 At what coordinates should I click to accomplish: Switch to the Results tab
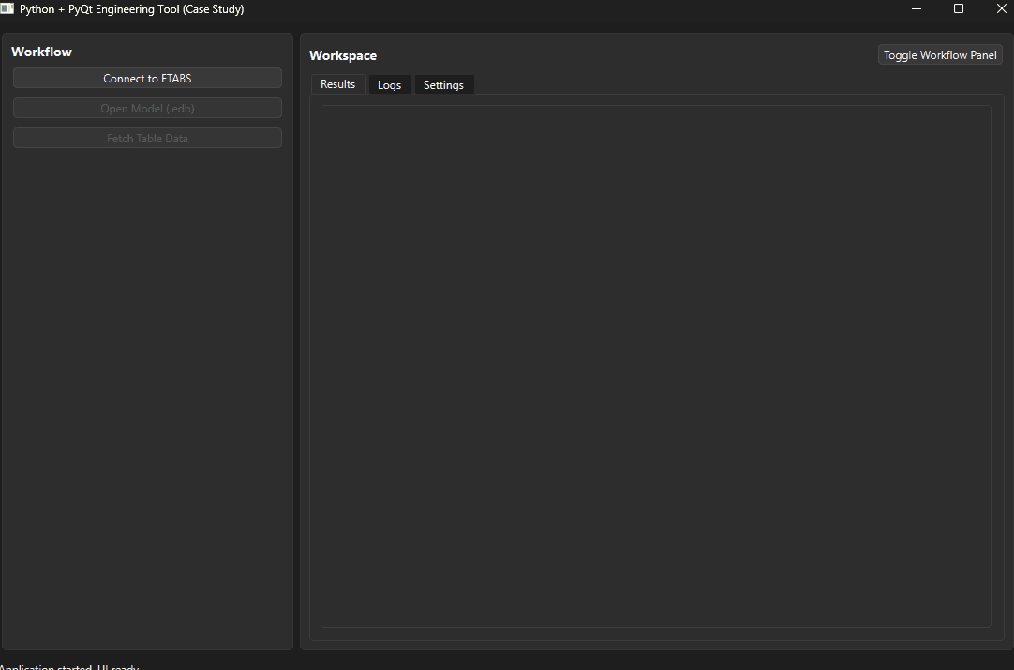[337, 83]
